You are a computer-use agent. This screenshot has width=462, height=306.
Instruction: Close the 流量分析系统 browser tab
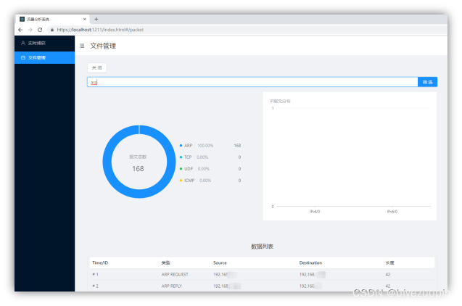(x=85, y=19)
